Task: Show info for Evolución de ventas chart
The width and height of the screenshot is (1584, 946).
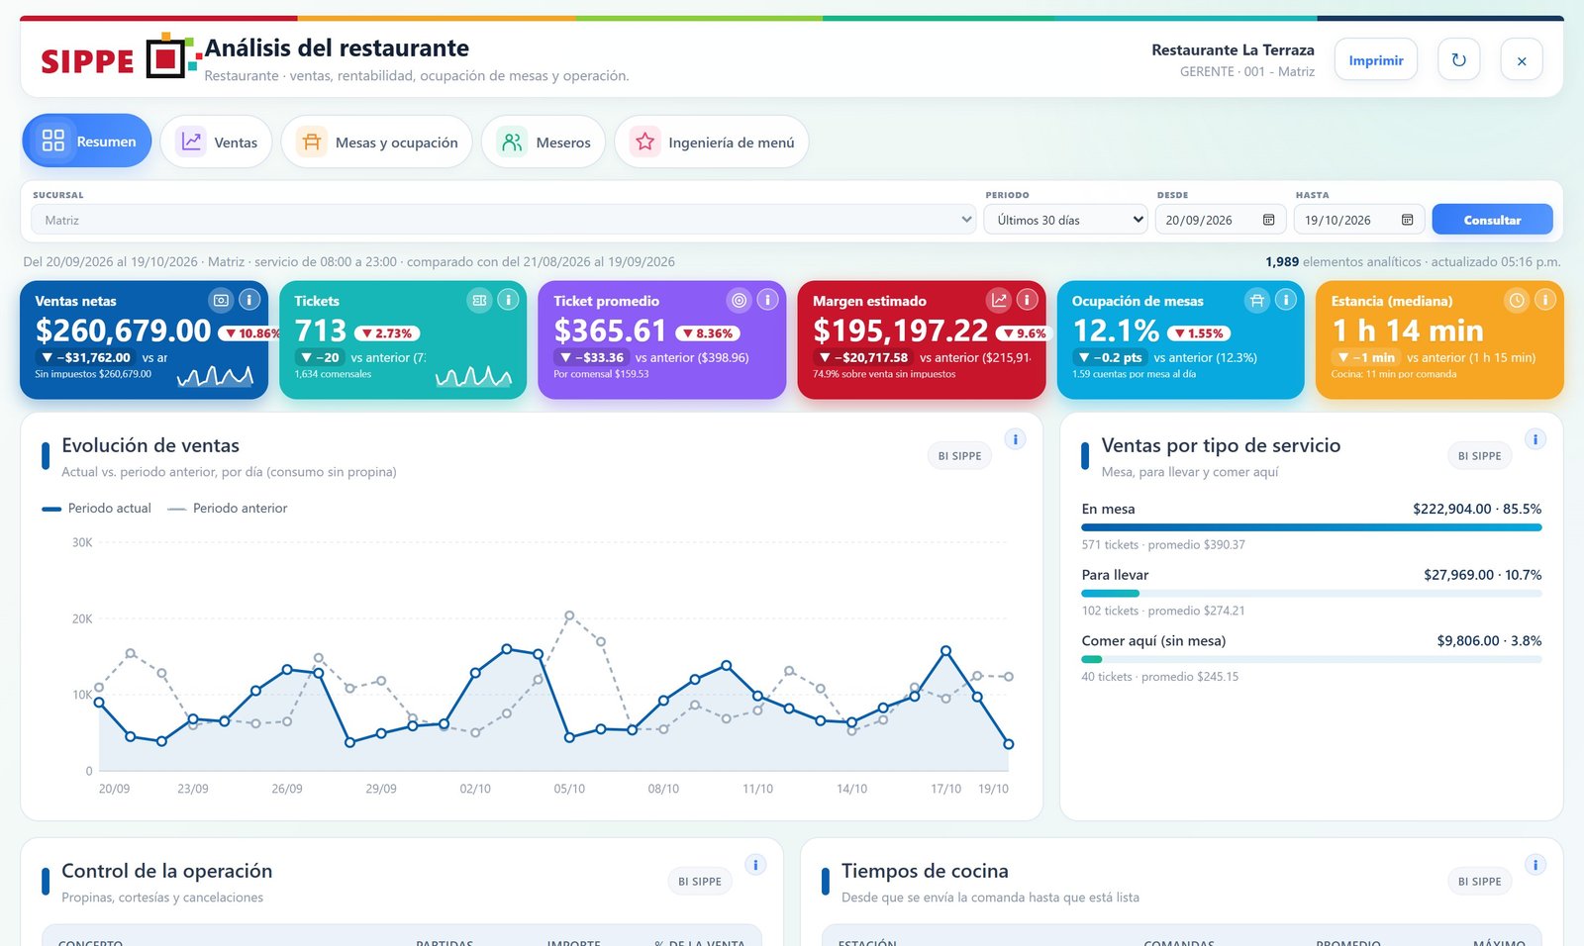Action: [1015, 439]
